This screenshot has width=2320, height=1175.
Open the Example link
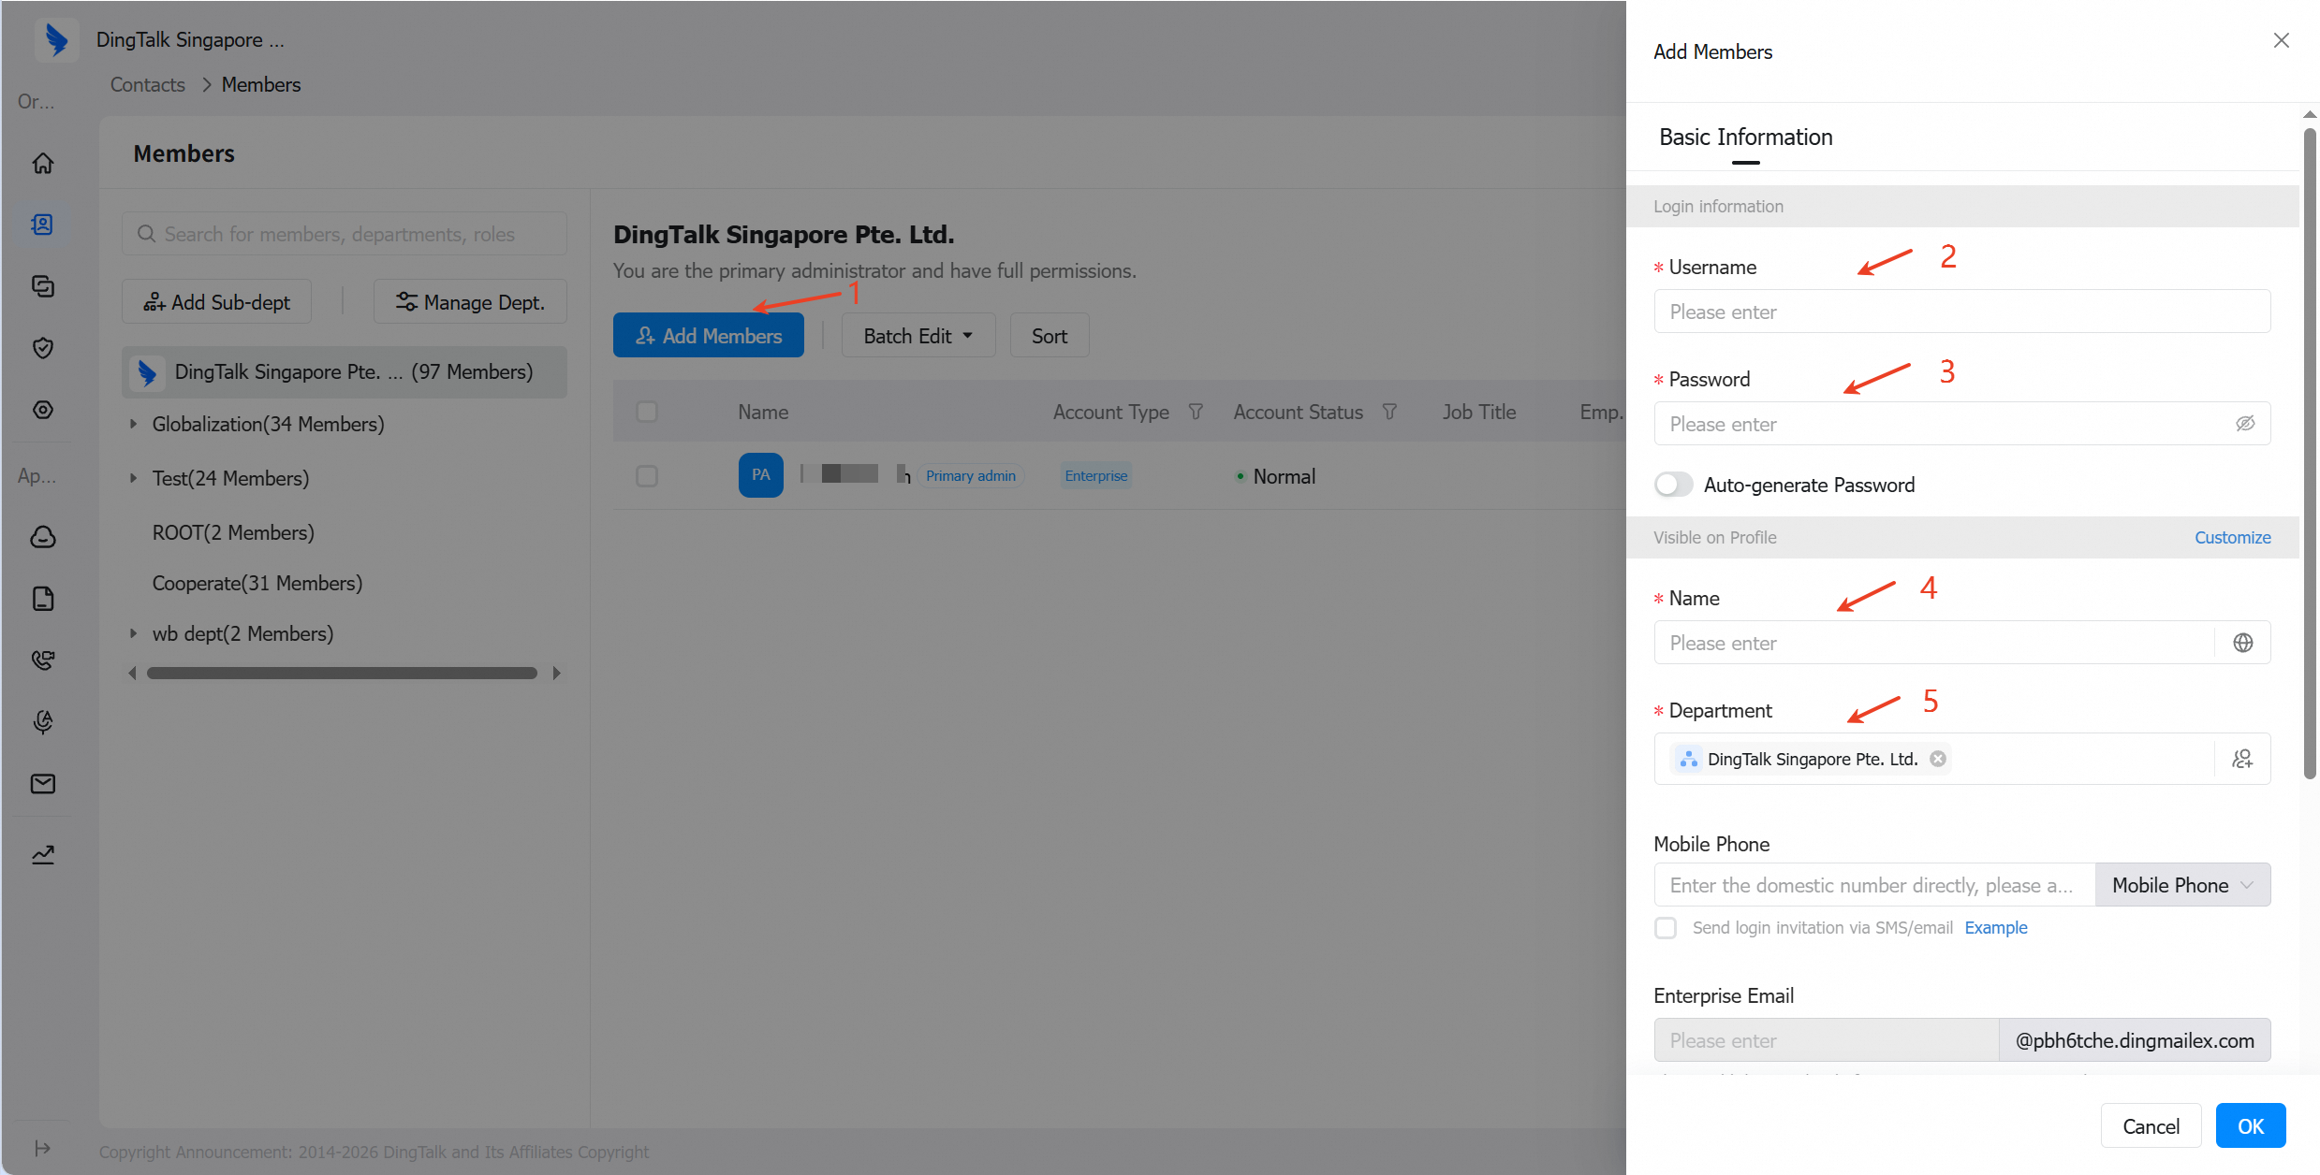[x=1996, y=928]
